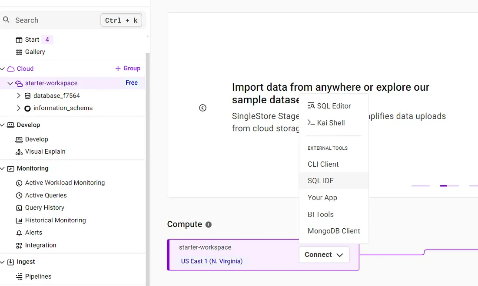Open Visual Explain
Image resolution: width=478 pixels, height=286 pixels.
[45, 152]
